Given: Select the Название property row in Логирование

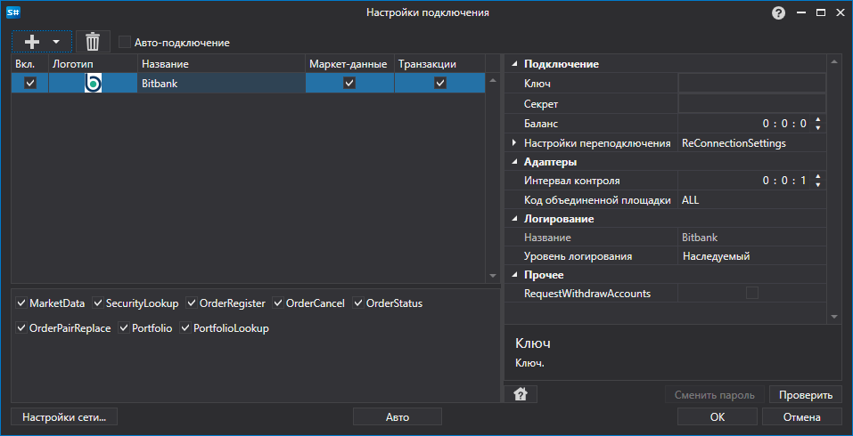Looking at the screenshot, I should 665,238.
